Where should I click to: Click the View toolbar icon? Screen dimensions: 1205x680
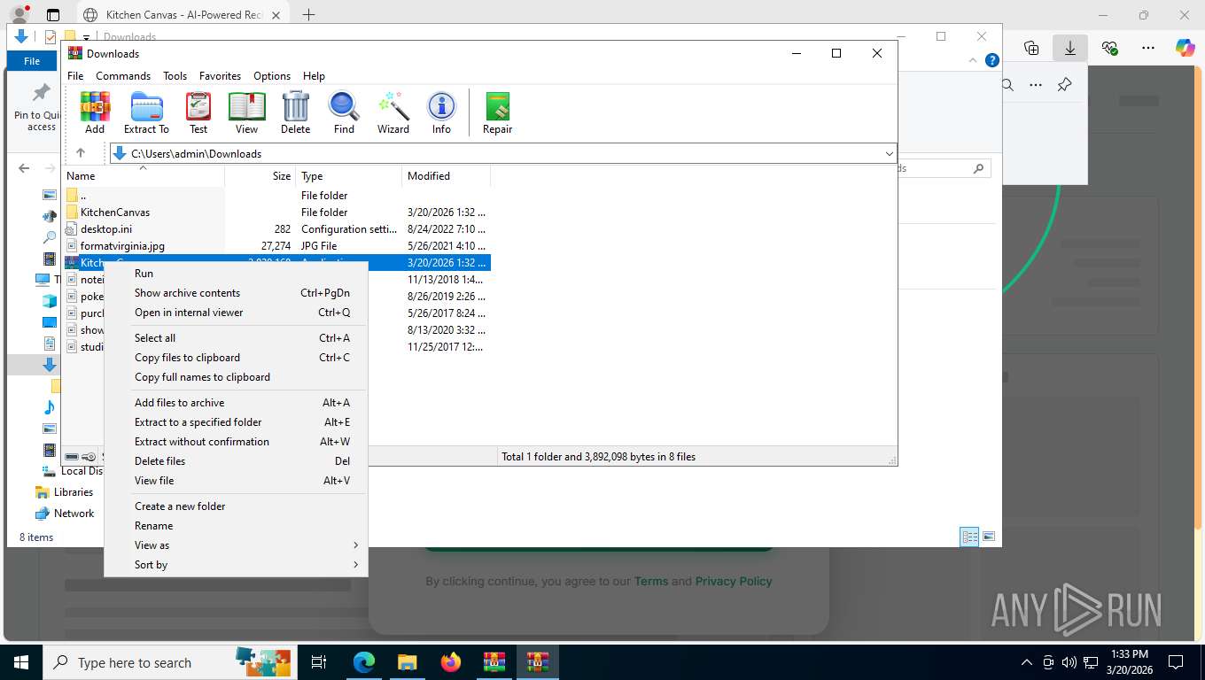tap(246, 113)
